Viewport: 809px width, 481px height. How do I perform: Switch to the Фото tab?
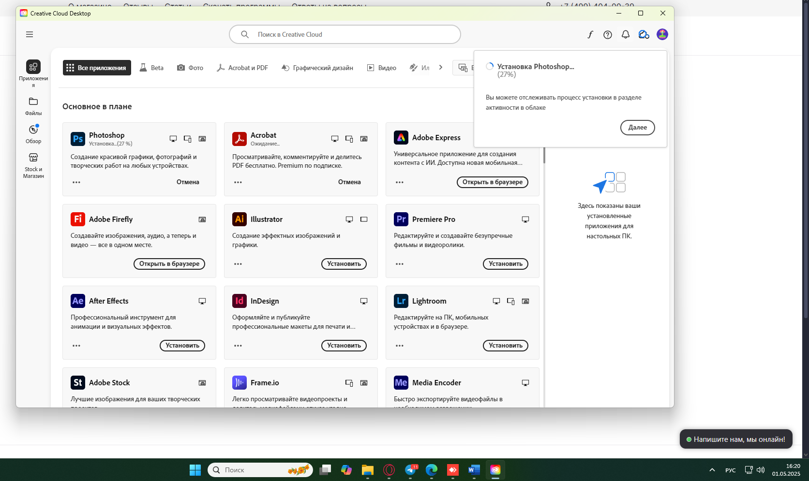click(190, 68)
